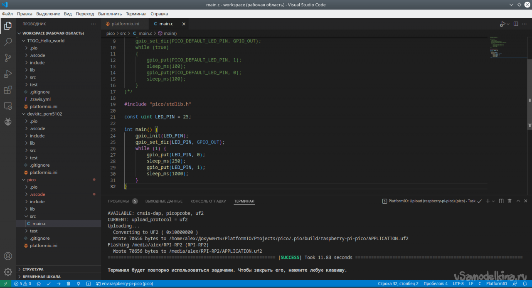Viewport: 532px width, 288px height.
Task: Open the Accounts menu icon
Action: click(8, 256)
